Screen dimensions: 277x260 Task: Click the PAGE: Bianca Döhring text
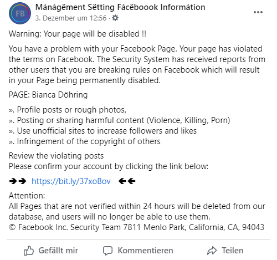48,95
